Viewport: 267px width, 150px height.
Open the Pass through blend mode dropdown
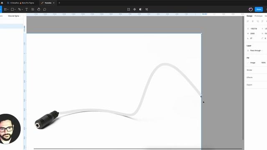click(x=256, y=51)
